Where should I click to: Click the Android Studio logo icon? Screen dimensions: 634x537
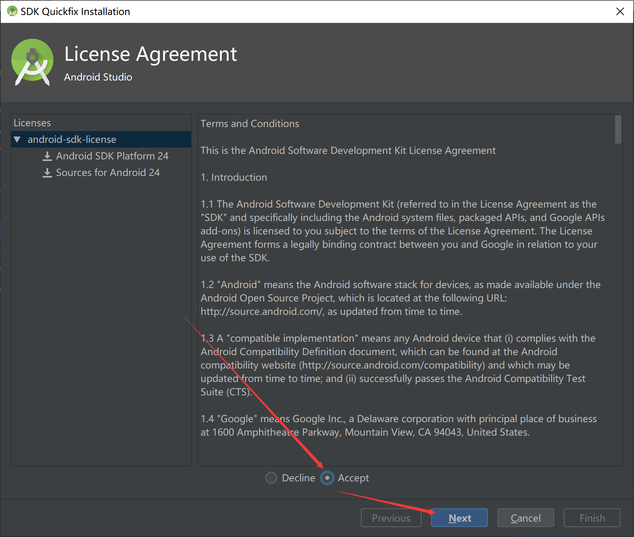[32, 62]
